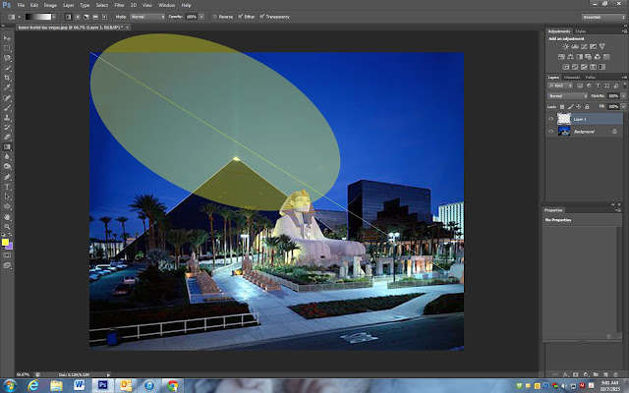Viewport: 629px width, 393px height.
Task: Select the Eyedropper tool
Action: click(7, 87)
